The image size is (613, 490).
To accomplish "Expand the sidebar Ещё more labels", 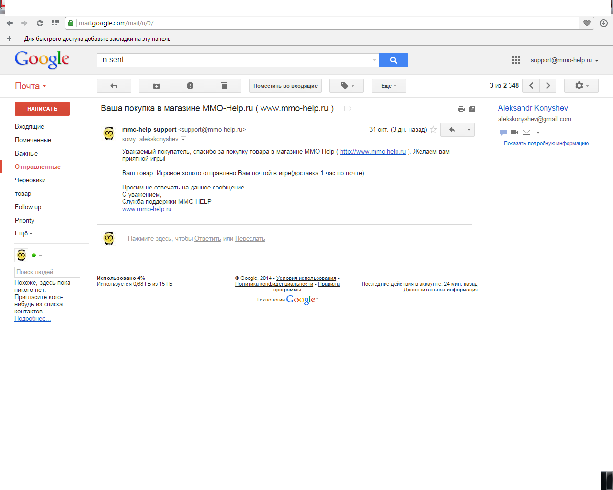I will pyautogui.click(x=24, y=234).
